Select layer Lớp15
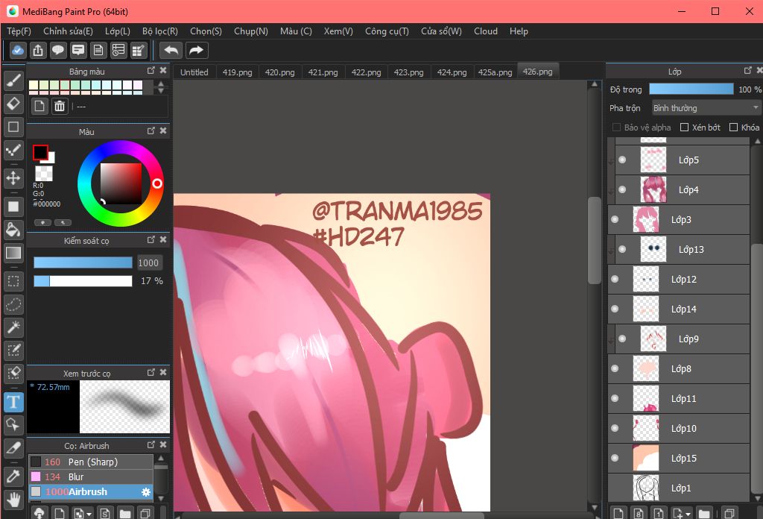The image size is (763, 519). (x=678, y=458)
